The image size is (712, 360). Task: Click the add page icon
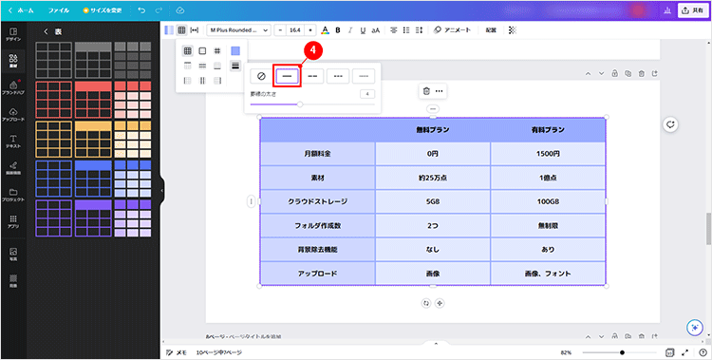pos(654,74)
